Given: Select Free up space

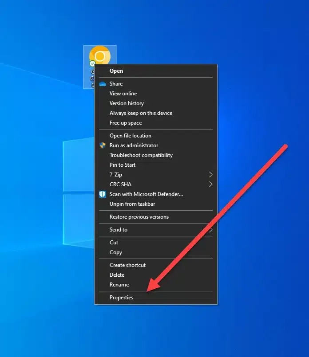Looking at the screenshot, I should [x=126, y=123].
